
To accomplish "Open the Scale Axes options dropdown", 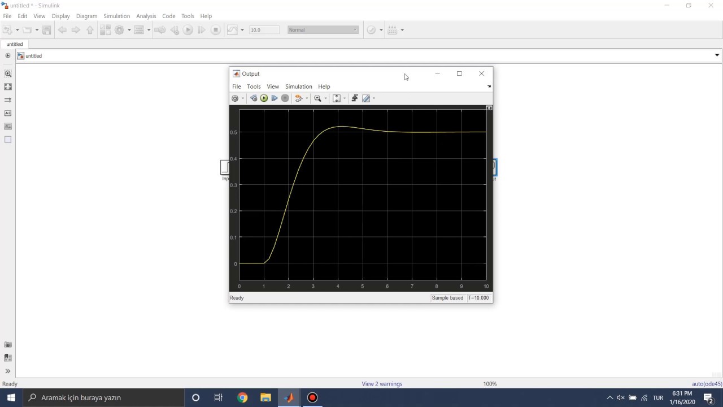I will click(345, 98).
